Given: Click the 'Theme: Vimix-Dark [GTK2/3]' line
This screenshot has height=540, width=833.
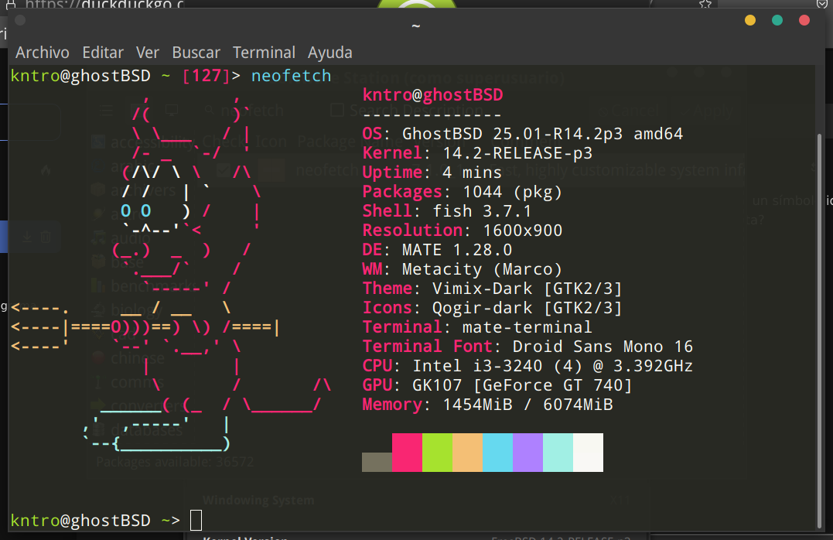Looking at the screenshot, I should [492, 288].
